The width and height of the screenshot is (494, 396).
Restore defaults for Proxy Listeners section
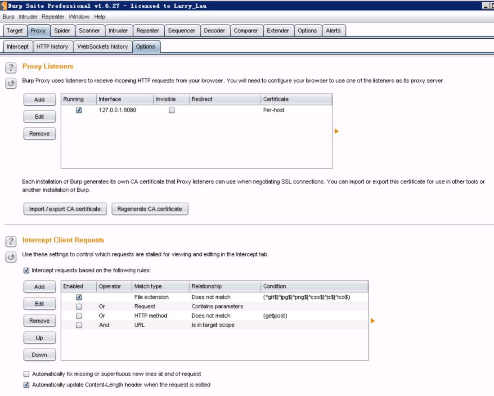point(11,84)
